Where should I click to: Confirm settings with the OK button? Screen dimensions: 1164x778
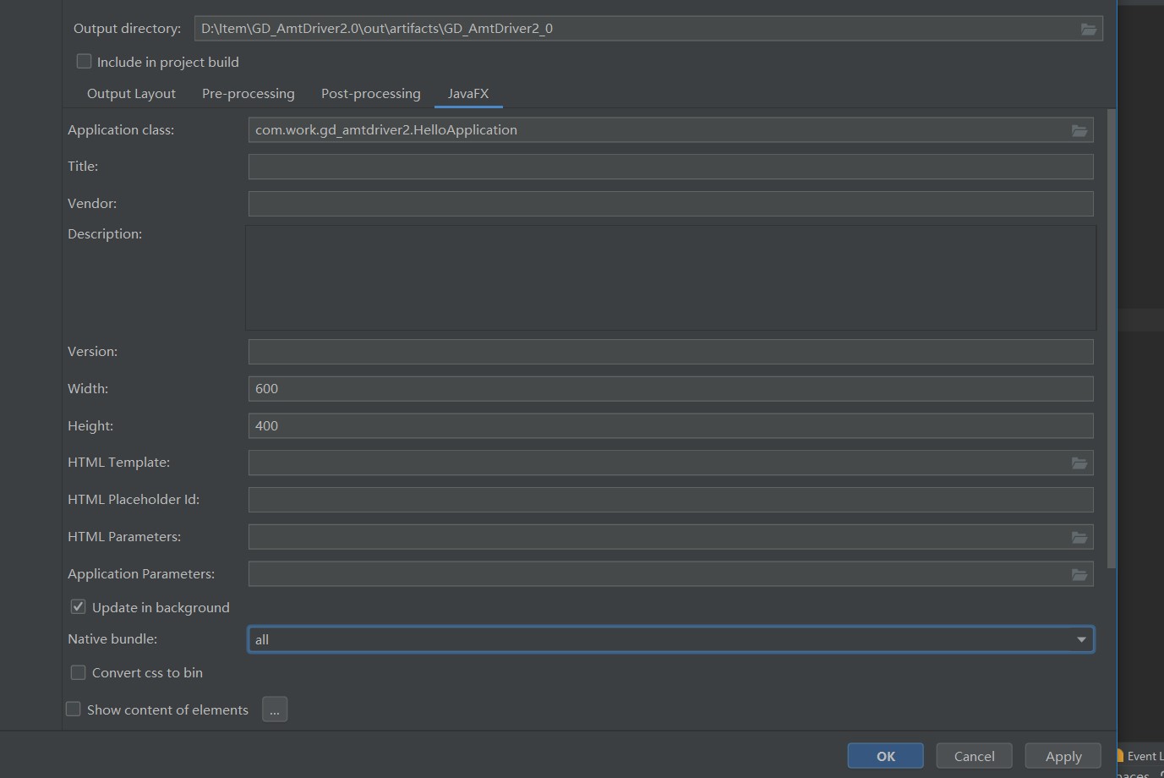click(885, 755)
